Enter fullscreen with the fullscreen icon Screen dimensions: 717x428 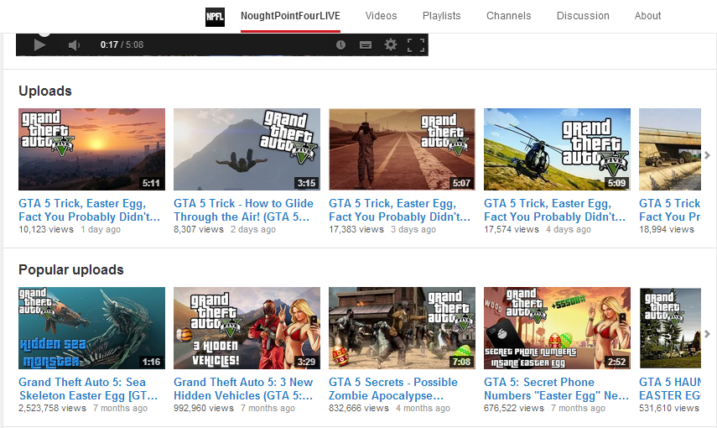coord(416,44)
